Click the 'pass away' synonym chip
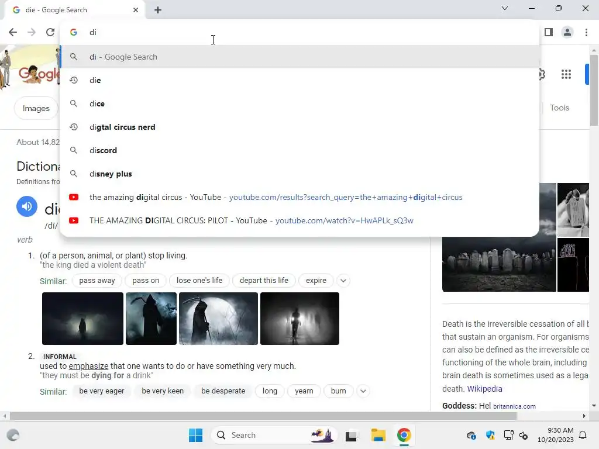This screenshot has width=599, height=449. (97, 281)
